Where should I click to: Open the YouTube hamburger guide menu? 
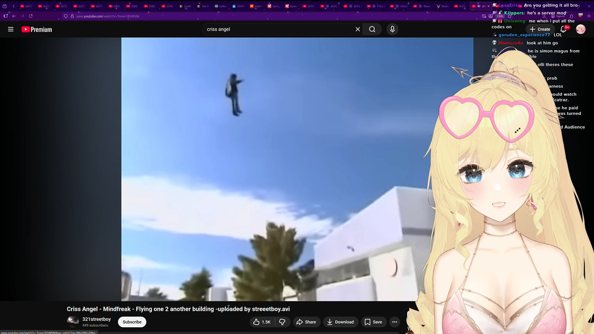[x=10, y=29]
